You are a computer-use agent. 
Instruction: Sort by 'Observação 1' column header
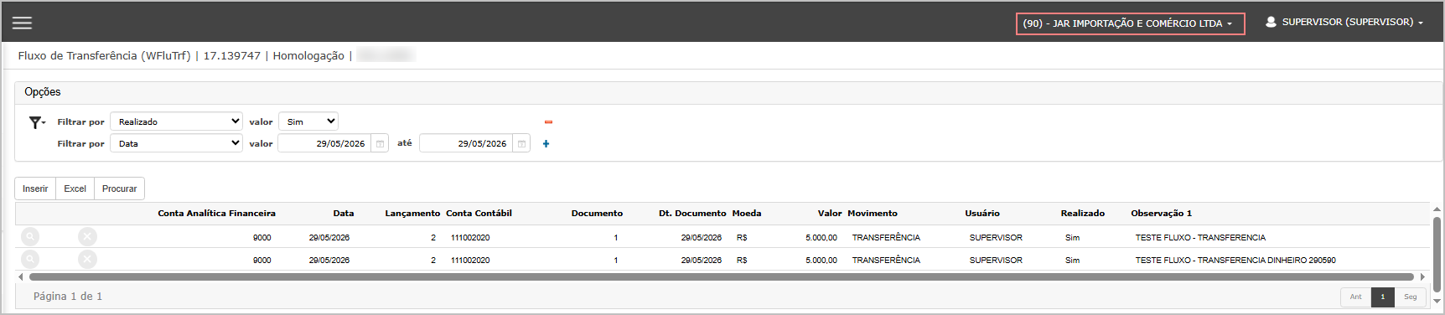pos(1161,214)
